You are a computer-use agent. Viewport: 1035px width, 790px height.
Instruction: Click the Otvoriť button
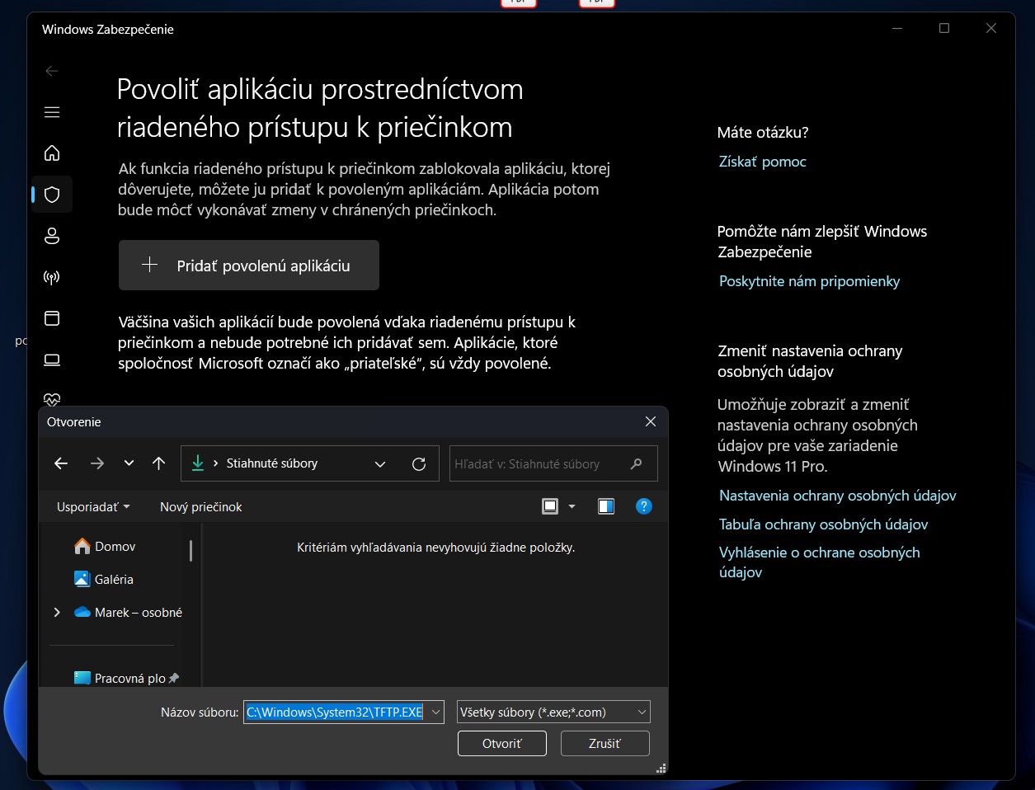tap(502, 743)
